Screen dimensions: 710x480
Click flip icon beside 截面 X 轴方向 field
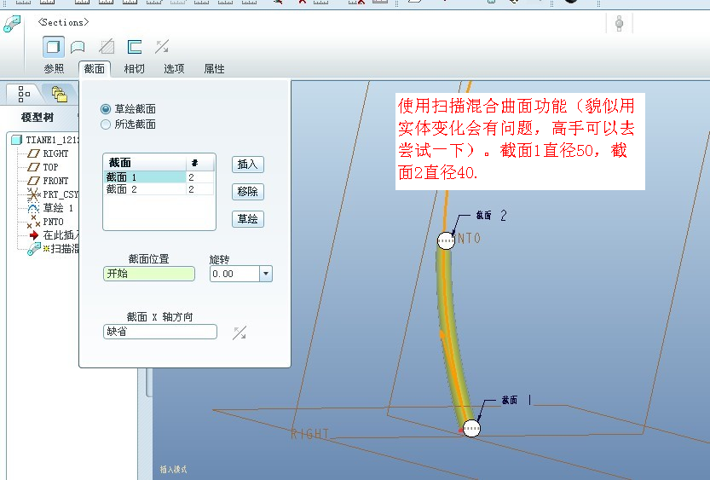(x=240, y=333)
